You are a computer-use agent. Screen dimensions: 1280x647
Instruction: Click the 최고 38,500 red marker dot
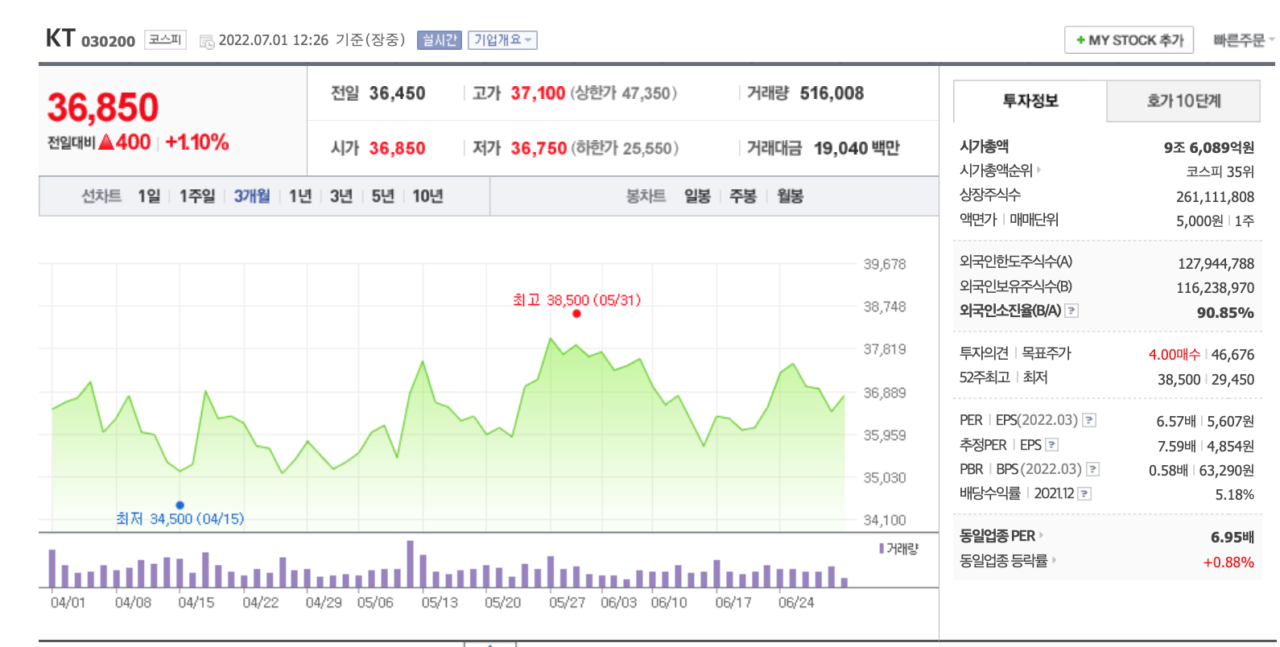pyautogui.click(x=576, y=314)
